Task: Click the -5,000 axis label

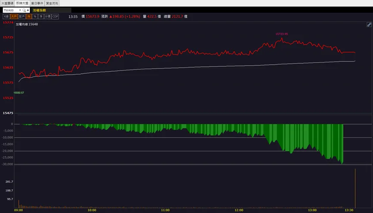Action: (x=8, y=131)
